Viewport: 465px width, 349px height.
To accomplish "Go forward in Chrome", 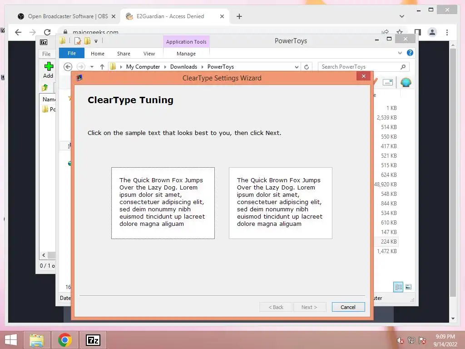I will coord(33,32).
